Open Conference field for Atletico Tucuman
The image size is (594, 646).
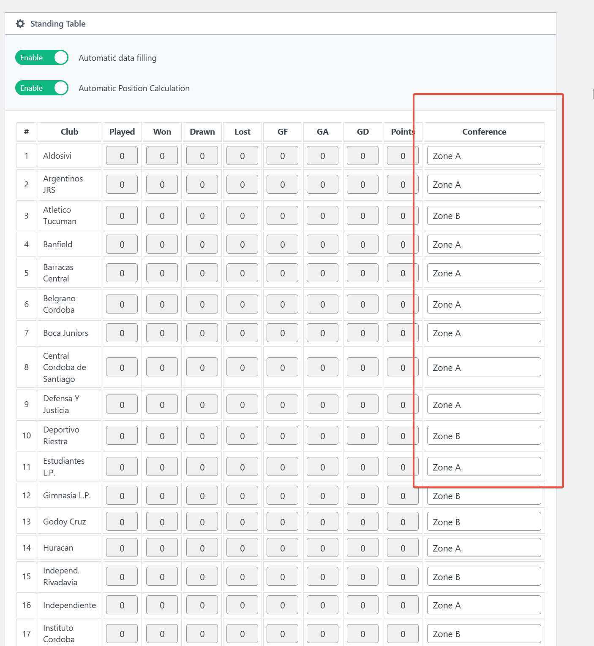[x=484, y=216]
